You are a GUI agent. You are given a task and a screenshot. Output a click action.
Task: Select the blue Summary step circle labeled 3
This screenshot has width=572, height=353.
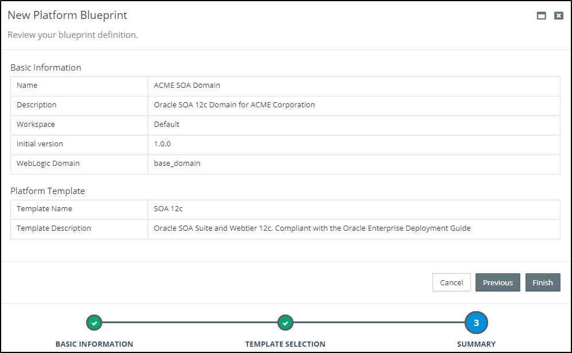coord(476,323)
